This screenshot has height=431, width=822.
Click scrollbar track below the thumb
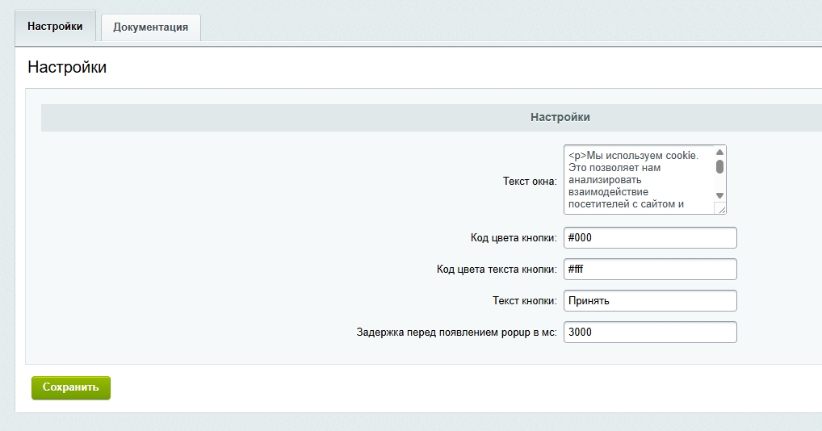[719, 182]
